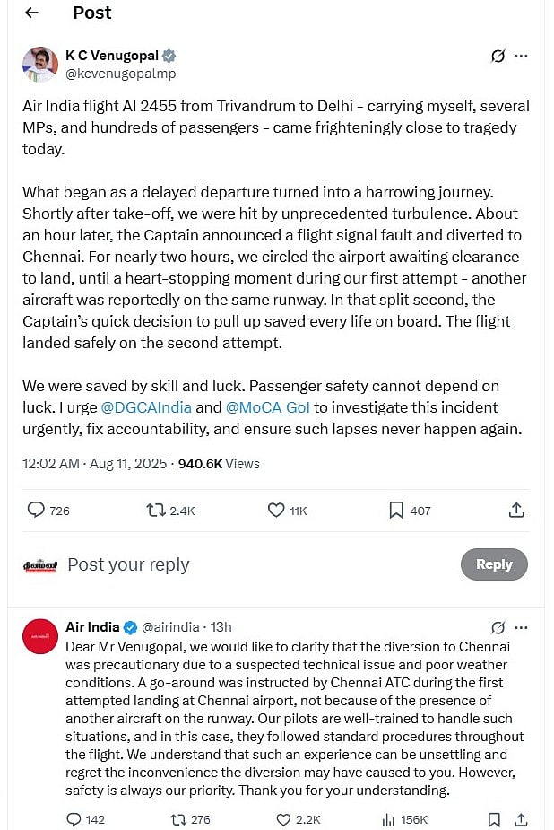
Task: Bookmark the Air India reply
Action: pos(494,819)
